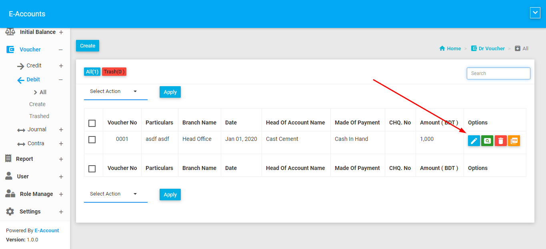Open the top-right header dropdown chevron
This screenshot has height=249, width=546.
point(535,13)
